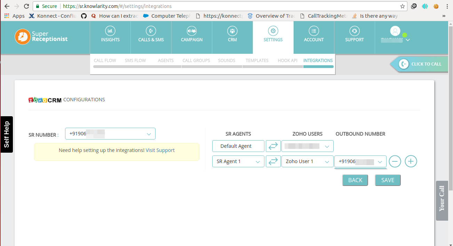Go back in browser history
The image size is (453, 246).
7,6
